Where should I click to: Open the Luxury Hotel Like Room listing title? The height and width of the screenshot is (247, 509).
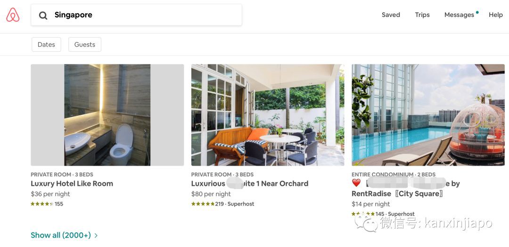point(72,183)
